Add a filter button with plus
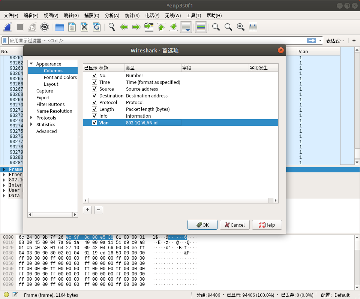360x299 pixels. click(354, 40)
